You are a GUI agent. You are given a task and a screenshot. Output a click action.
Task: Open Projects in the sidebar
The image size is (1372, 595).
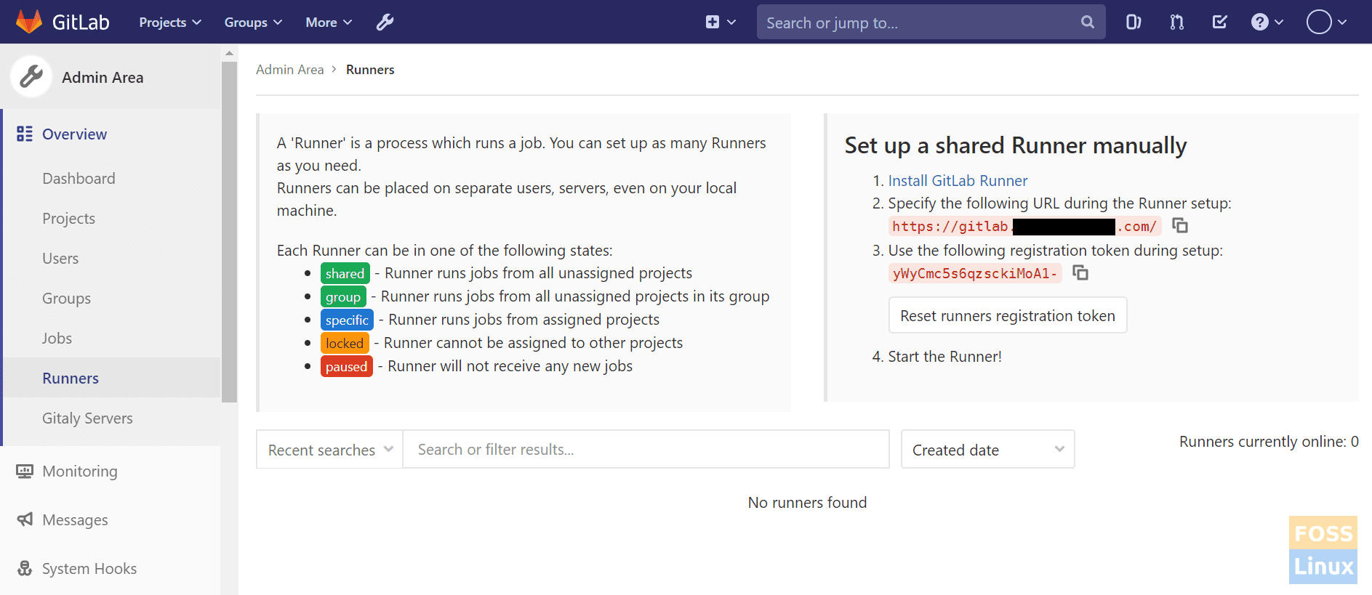click(x=68, y=219)
